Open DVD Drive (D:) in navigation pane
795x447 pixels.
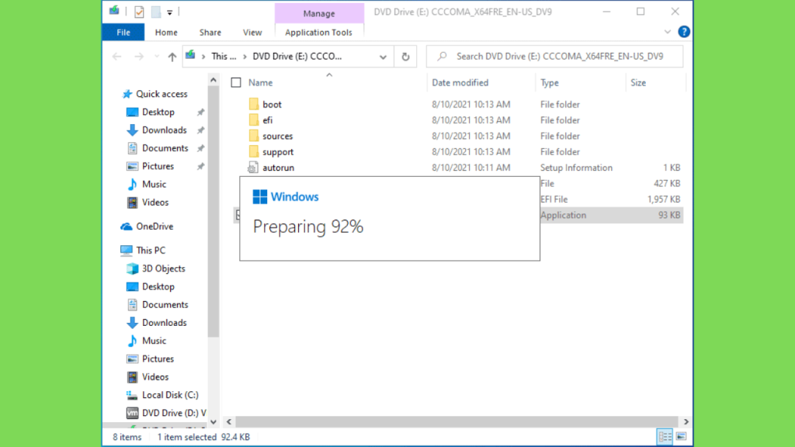point(173,413)
